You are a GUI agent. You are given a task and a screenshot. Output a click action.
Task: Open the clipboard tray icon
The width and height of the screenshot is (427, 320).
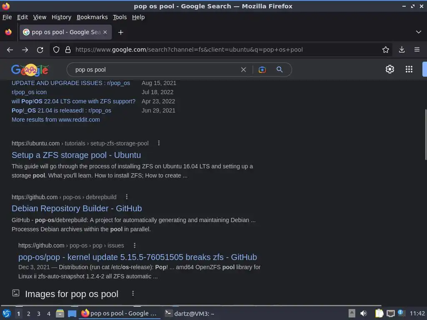click(379, 313)
